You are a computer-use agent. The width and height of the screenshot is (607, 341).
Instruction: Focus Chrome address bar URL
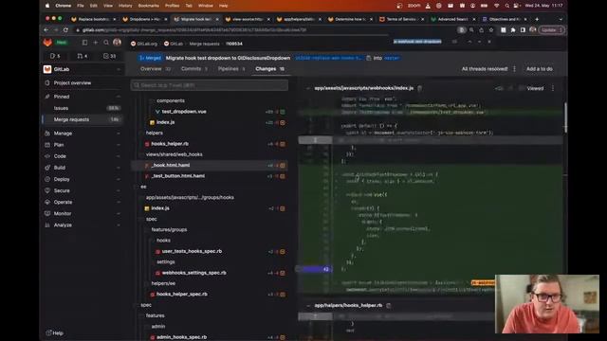[193, 29]
